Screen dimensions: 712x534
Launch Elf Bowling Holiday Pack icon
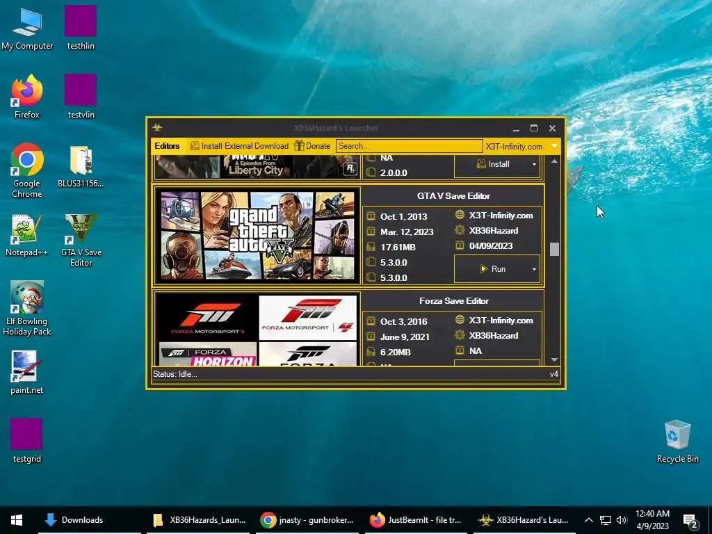pos(27,309)
